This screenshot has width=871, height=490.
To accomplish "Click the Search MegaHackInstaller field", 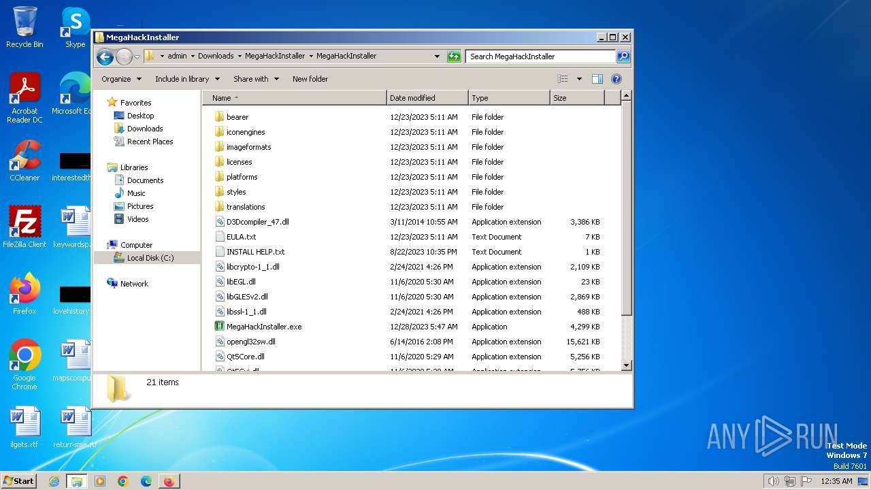I will point(541,56).
